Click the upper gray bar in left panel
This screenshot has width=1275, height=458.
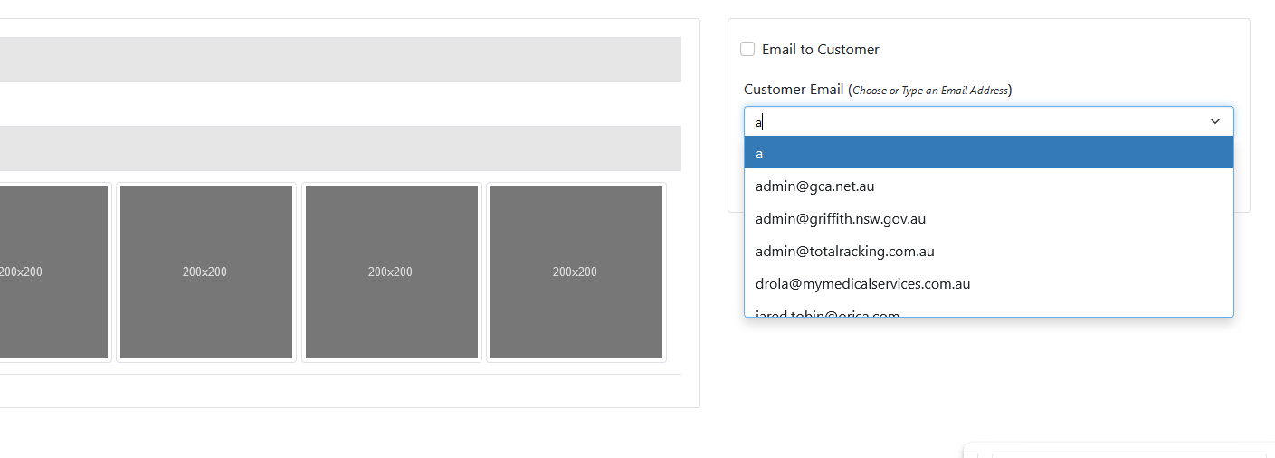coord(340,60)
